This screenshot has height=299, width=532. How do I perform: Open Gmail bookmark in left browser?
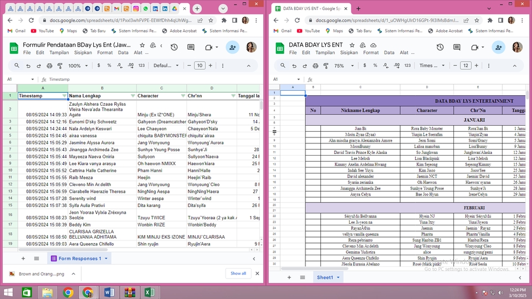pos(17,31)
